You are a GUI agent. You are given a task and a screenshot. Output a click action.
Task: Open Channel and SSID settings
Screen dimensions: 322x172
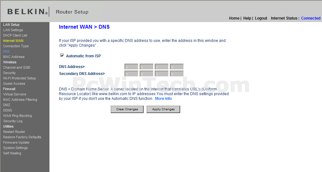17,67
